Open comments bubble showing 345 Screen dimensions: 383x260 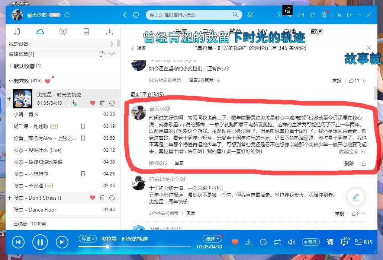tap(345, 242)
